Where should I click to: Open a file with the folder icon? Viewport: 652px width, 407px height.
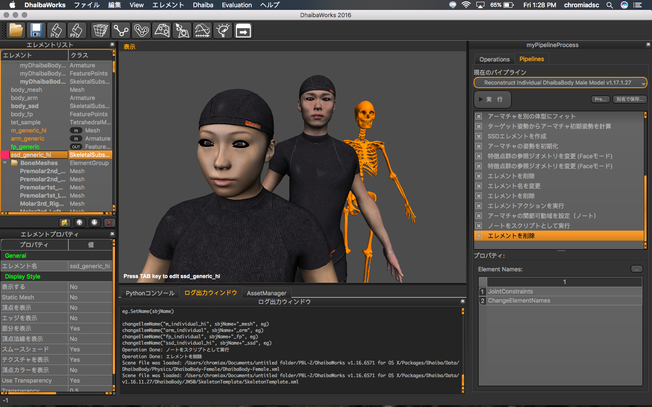[16, 31]
